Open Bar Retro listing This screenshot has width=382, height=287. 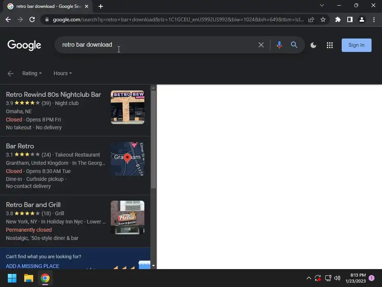point(20,146)
